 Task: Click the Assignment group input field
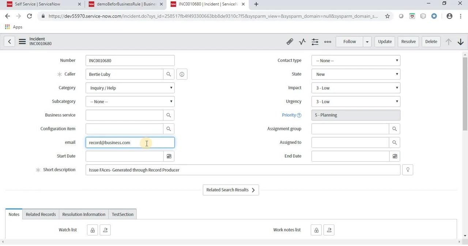click(x=351, y=129)
